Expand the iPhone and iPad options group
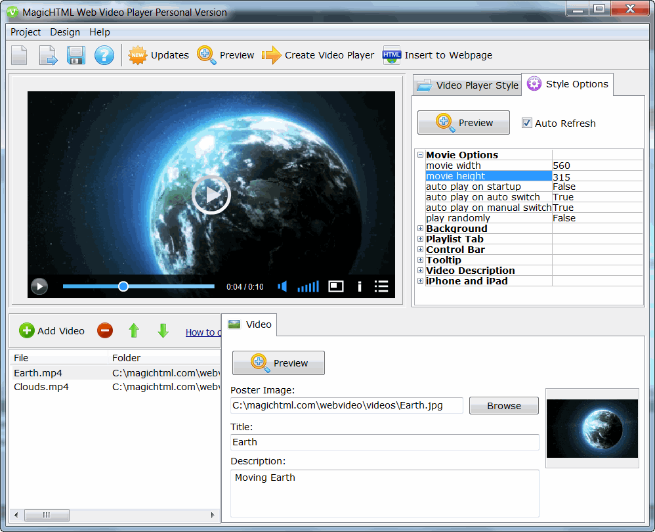This screenshot has width=655, height=532. pos(420,280)
